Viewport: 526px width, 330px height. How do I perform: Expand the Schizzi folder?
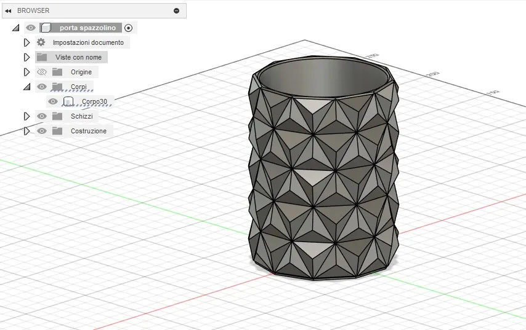27,116
